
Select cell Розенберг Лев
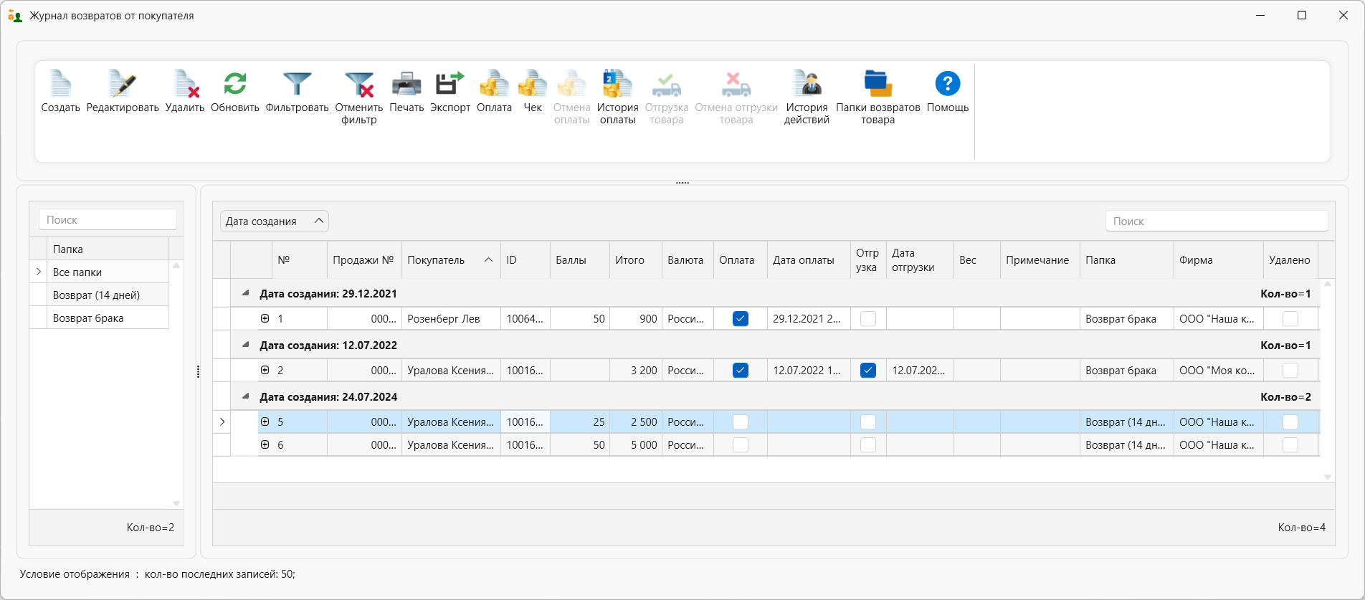(451, 319)
